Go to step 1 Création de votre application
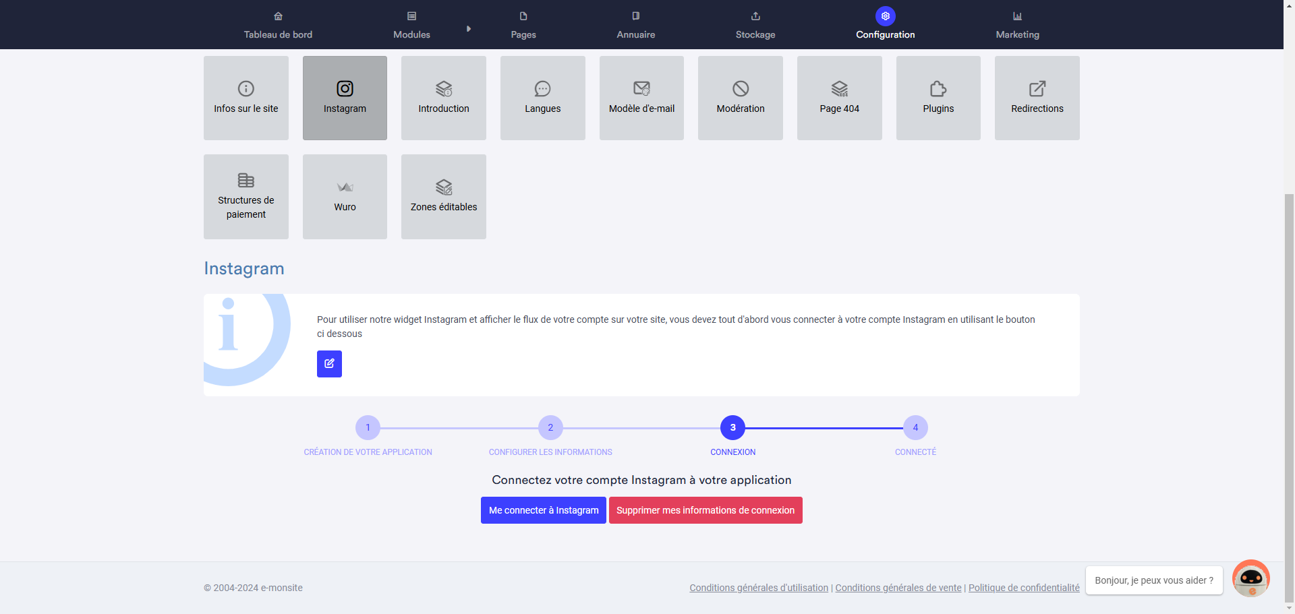This screenshot has width=1295, height=614. 368,427
